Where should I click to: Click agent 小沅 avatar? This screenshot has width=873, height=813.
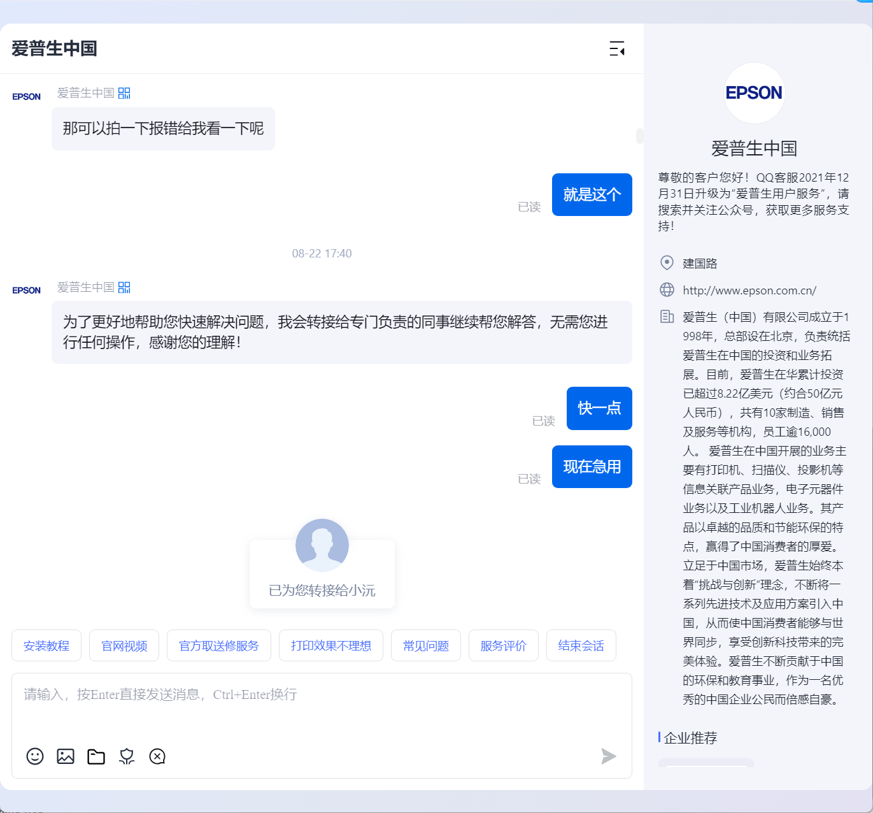click(x=322, y=545)
